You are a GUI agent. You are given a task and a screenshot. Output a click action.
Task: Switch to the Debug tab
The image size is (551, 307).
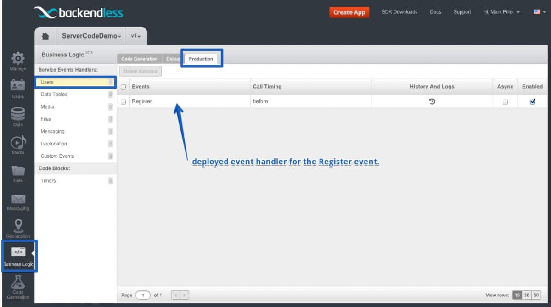coord(173,59)
